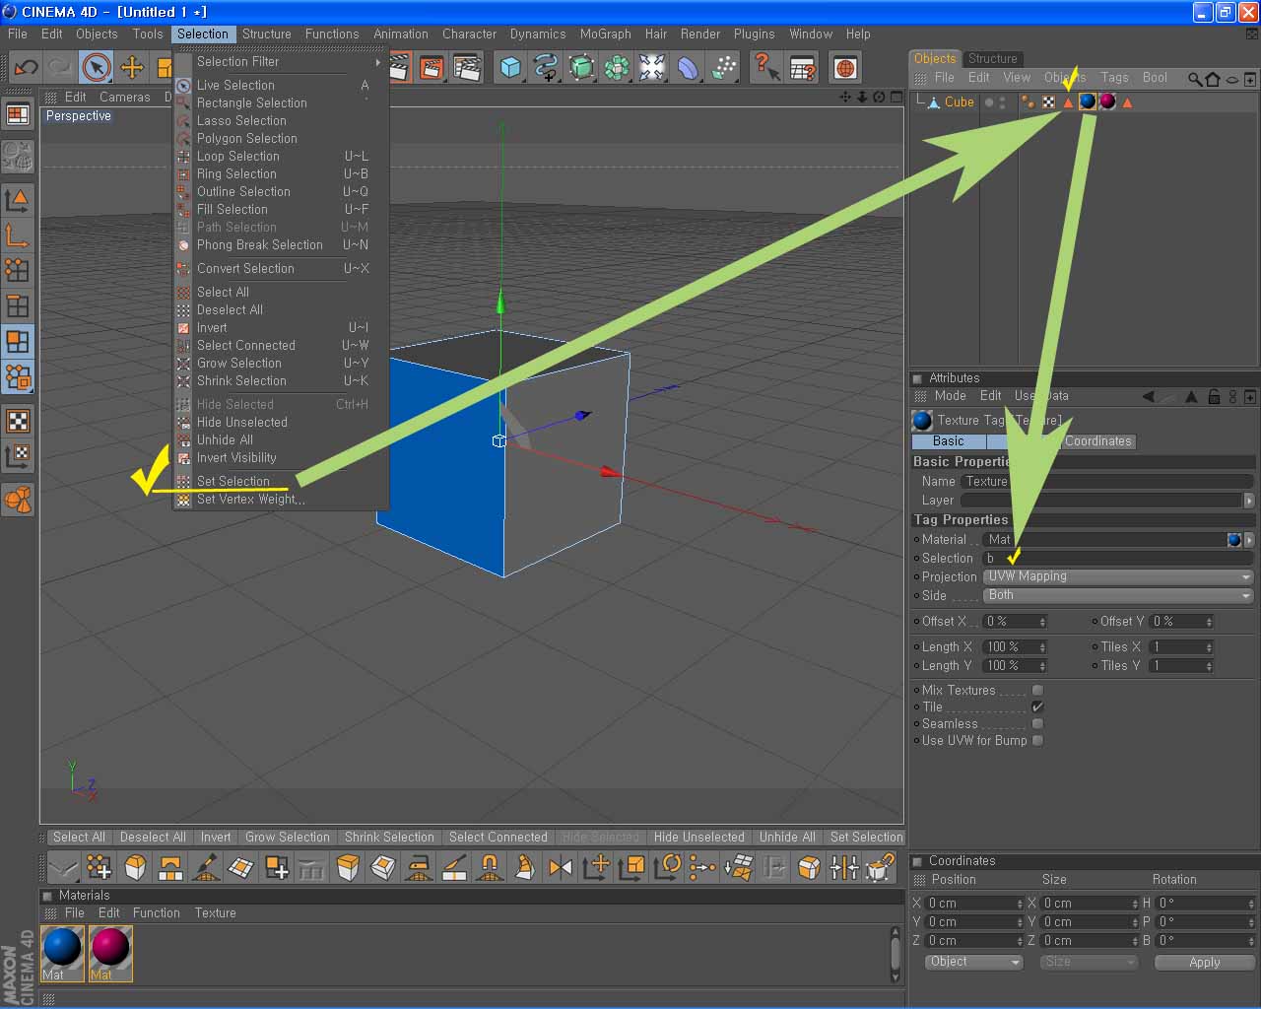Screen dimensions: 1261x1009
Task: Click Select Connected button below viewport
Action: 498,837
